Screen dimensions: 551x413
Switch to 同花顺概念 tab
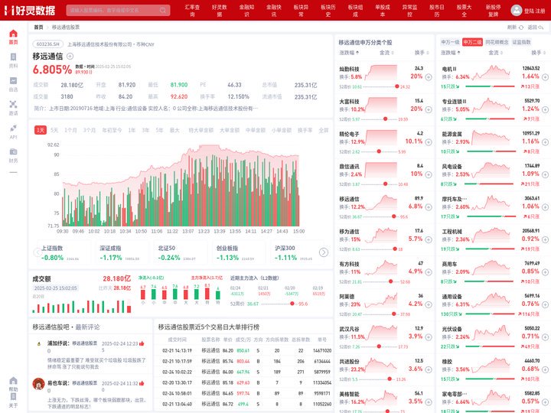pos(497,42)
